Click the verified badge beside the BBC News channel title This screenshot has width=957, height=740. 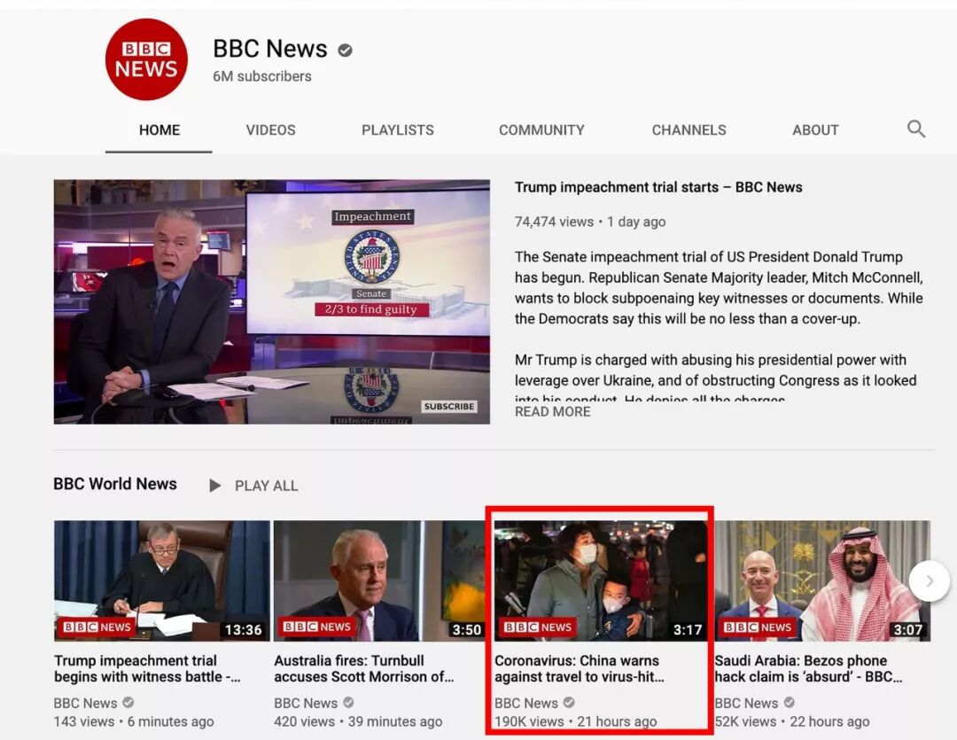point(345,50)
